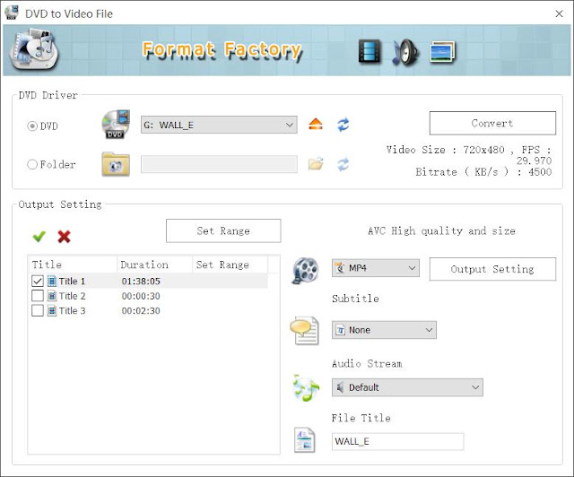Select all titles with the green checkmark
Viewport: 574px width, 477px height.
pos(39,237)
